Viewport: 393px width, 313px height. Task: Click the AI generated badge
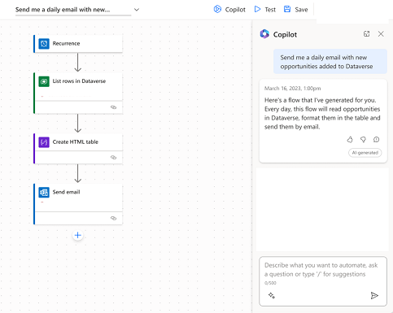pos(365,153)
